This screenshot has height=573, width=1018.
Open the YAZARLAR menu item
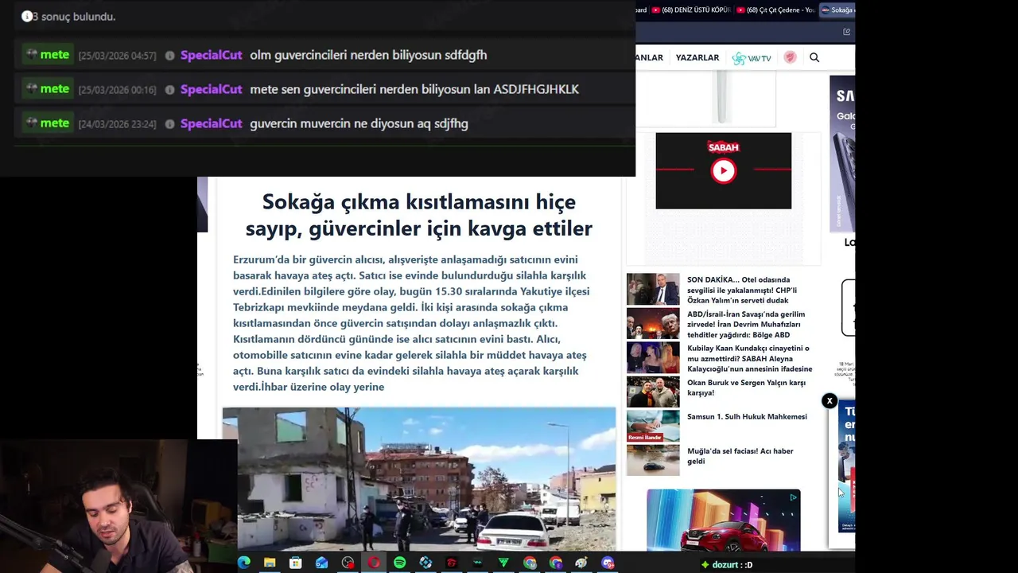[697, 57]
